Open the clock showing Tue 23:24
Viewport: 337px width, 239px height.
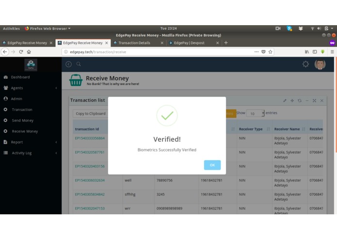pyautogui.click(x=169, y=28)
